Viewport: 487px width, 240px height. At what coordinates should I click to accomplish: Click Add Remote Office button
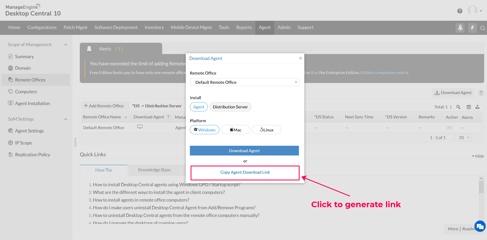pyautogui.click(x=105, y=106)
